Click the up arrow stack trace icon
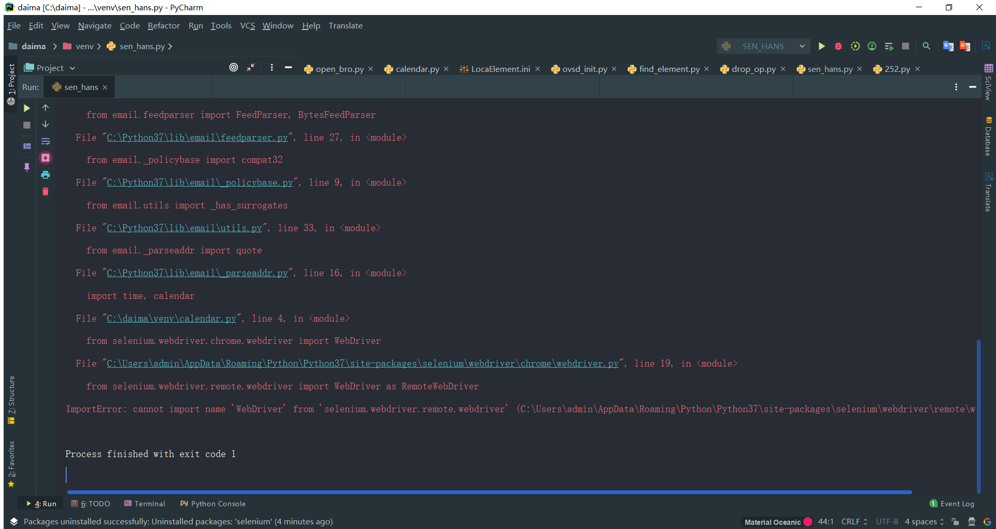The image size is (996, 529). click(x=45, y=108)
